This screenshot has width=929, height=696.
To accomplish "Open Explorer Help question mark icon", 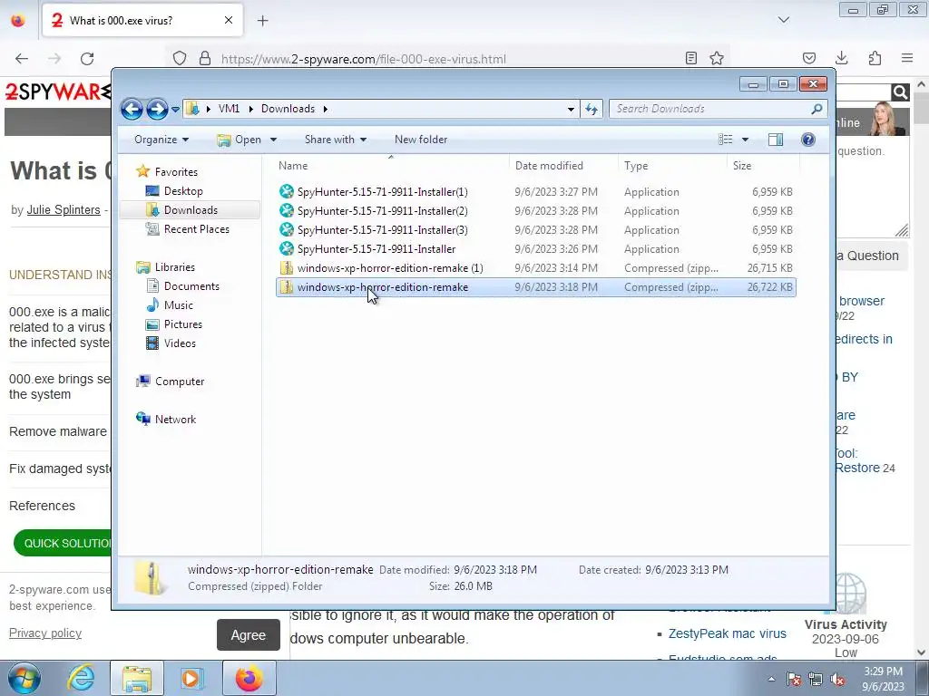I will 808,140.
